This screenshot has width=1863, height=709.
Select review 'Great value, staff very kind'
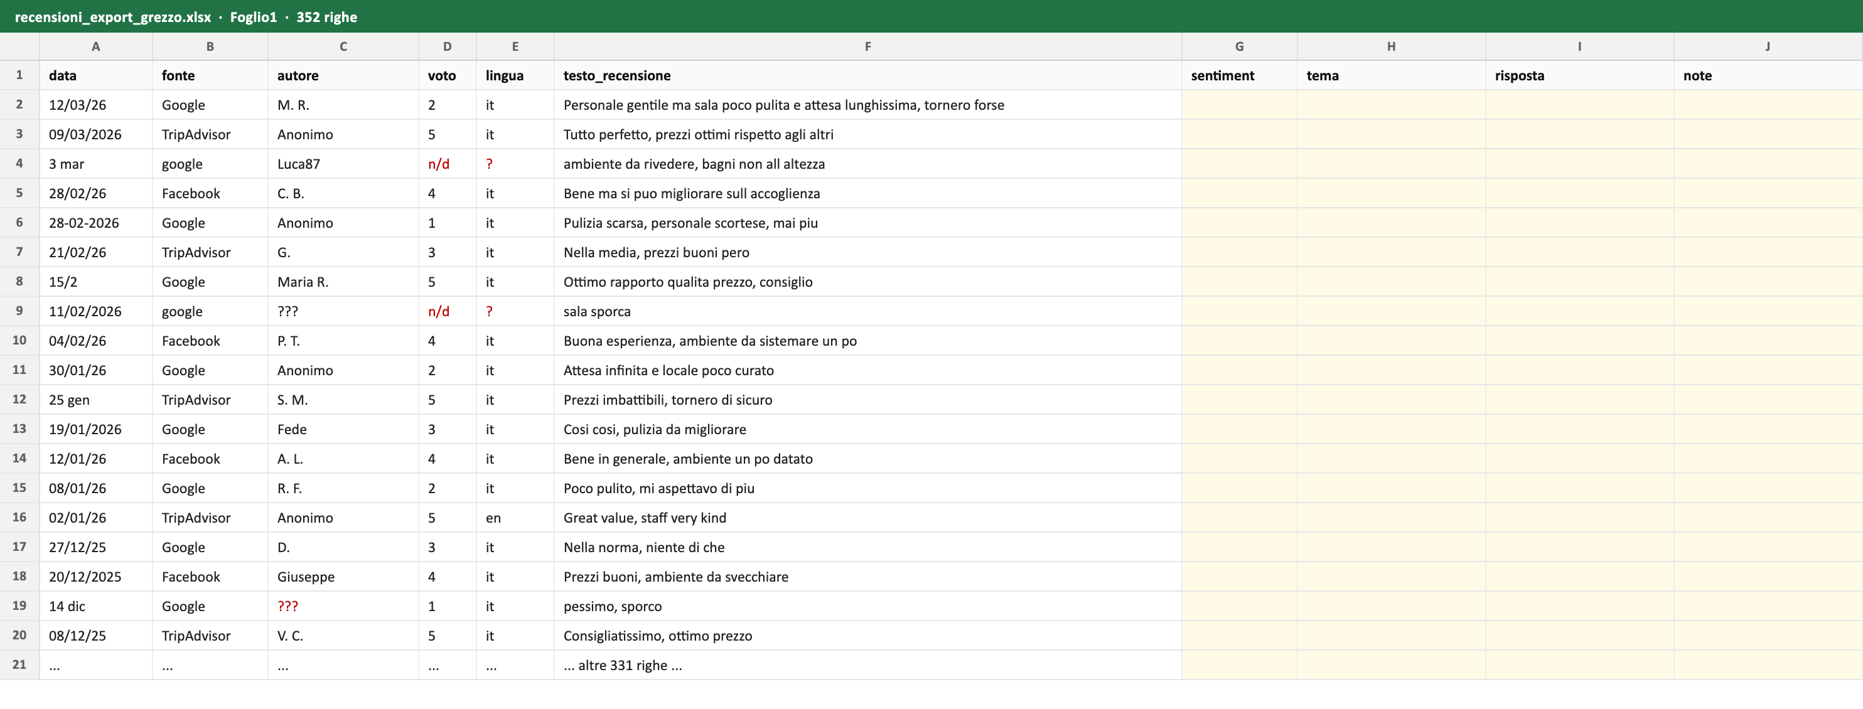coord(868,518)
